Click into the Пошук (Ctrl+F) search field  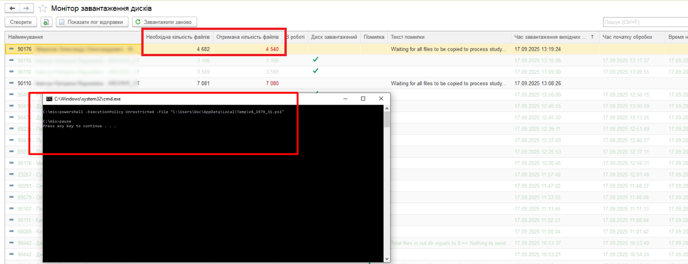645,22
